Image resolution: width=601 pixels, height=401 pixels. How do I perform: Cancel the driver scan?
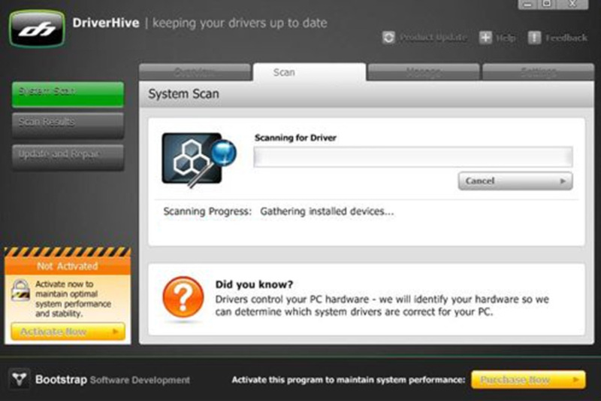[515, 181]
